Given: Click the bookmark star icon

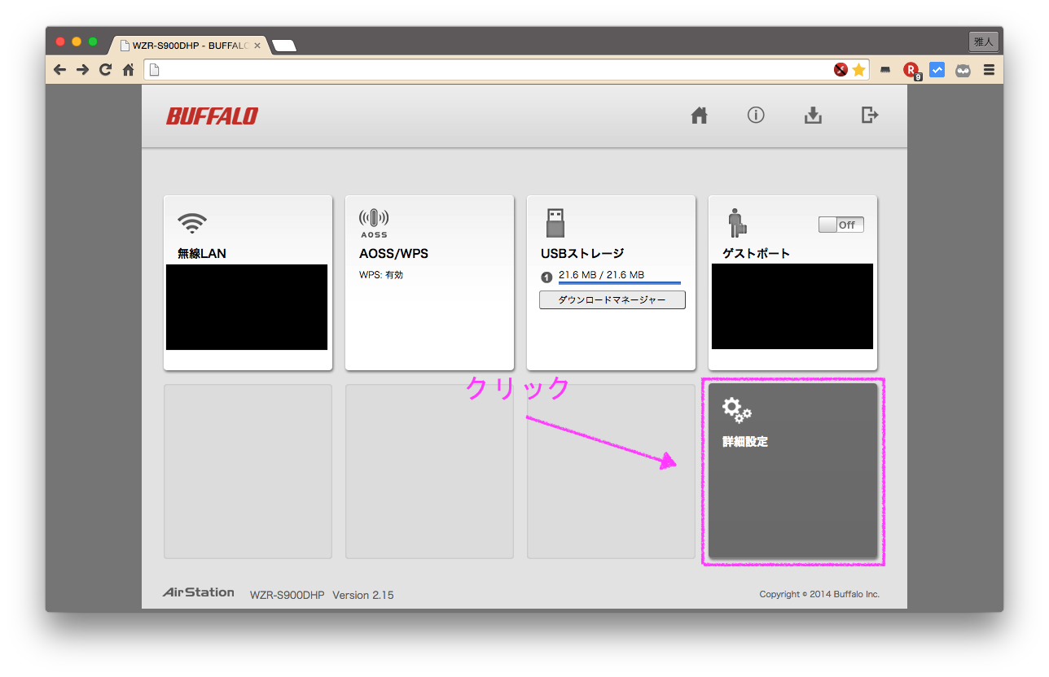Looking at the screenshot, I should (x=858, y=70).
